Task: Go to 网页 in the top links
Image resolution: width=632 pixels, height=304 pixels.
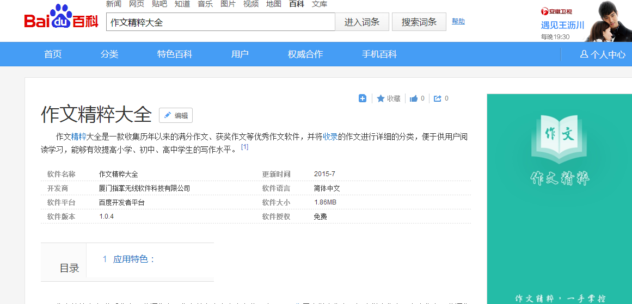Action: [x=137, y=4]
